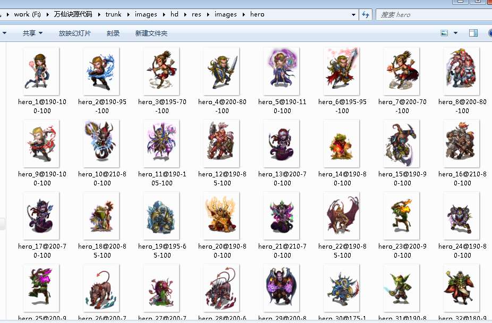Open the change view icon in toolbar
The height and width of the screenshot is (323, 492).
pyautogui.click(x=445, y=33)
